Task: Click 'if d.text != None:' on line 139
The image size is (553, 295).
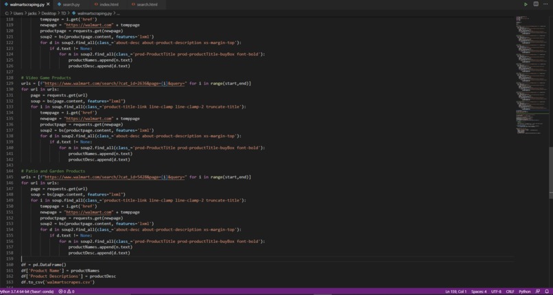Action: point(71,142)
